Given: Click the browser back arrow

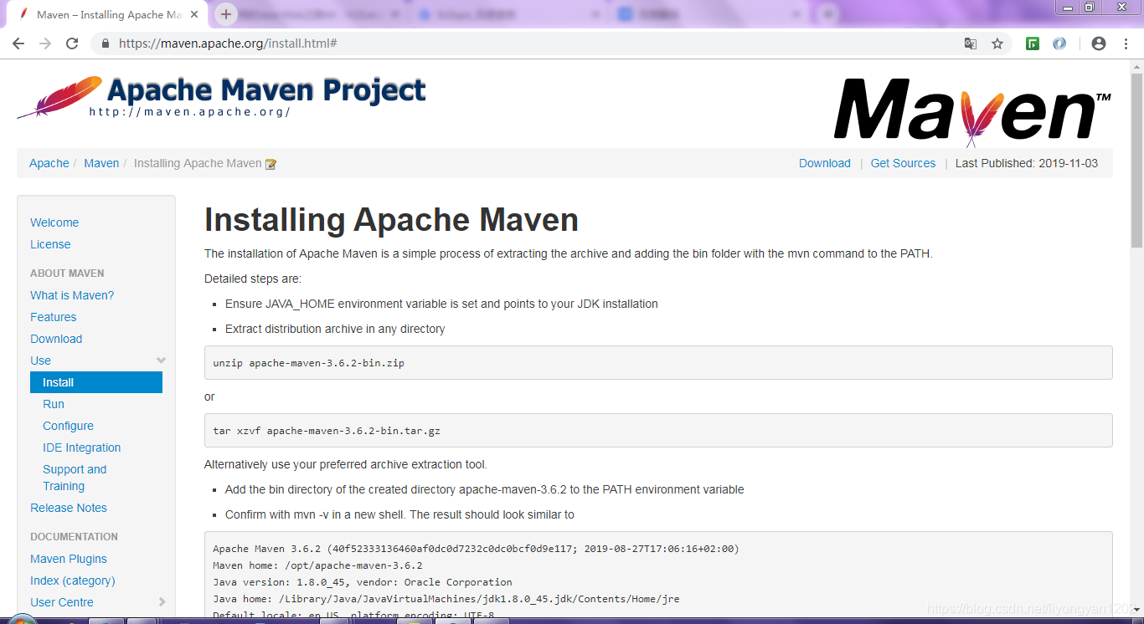Looking at the screenshot, I should pos(18,43).
